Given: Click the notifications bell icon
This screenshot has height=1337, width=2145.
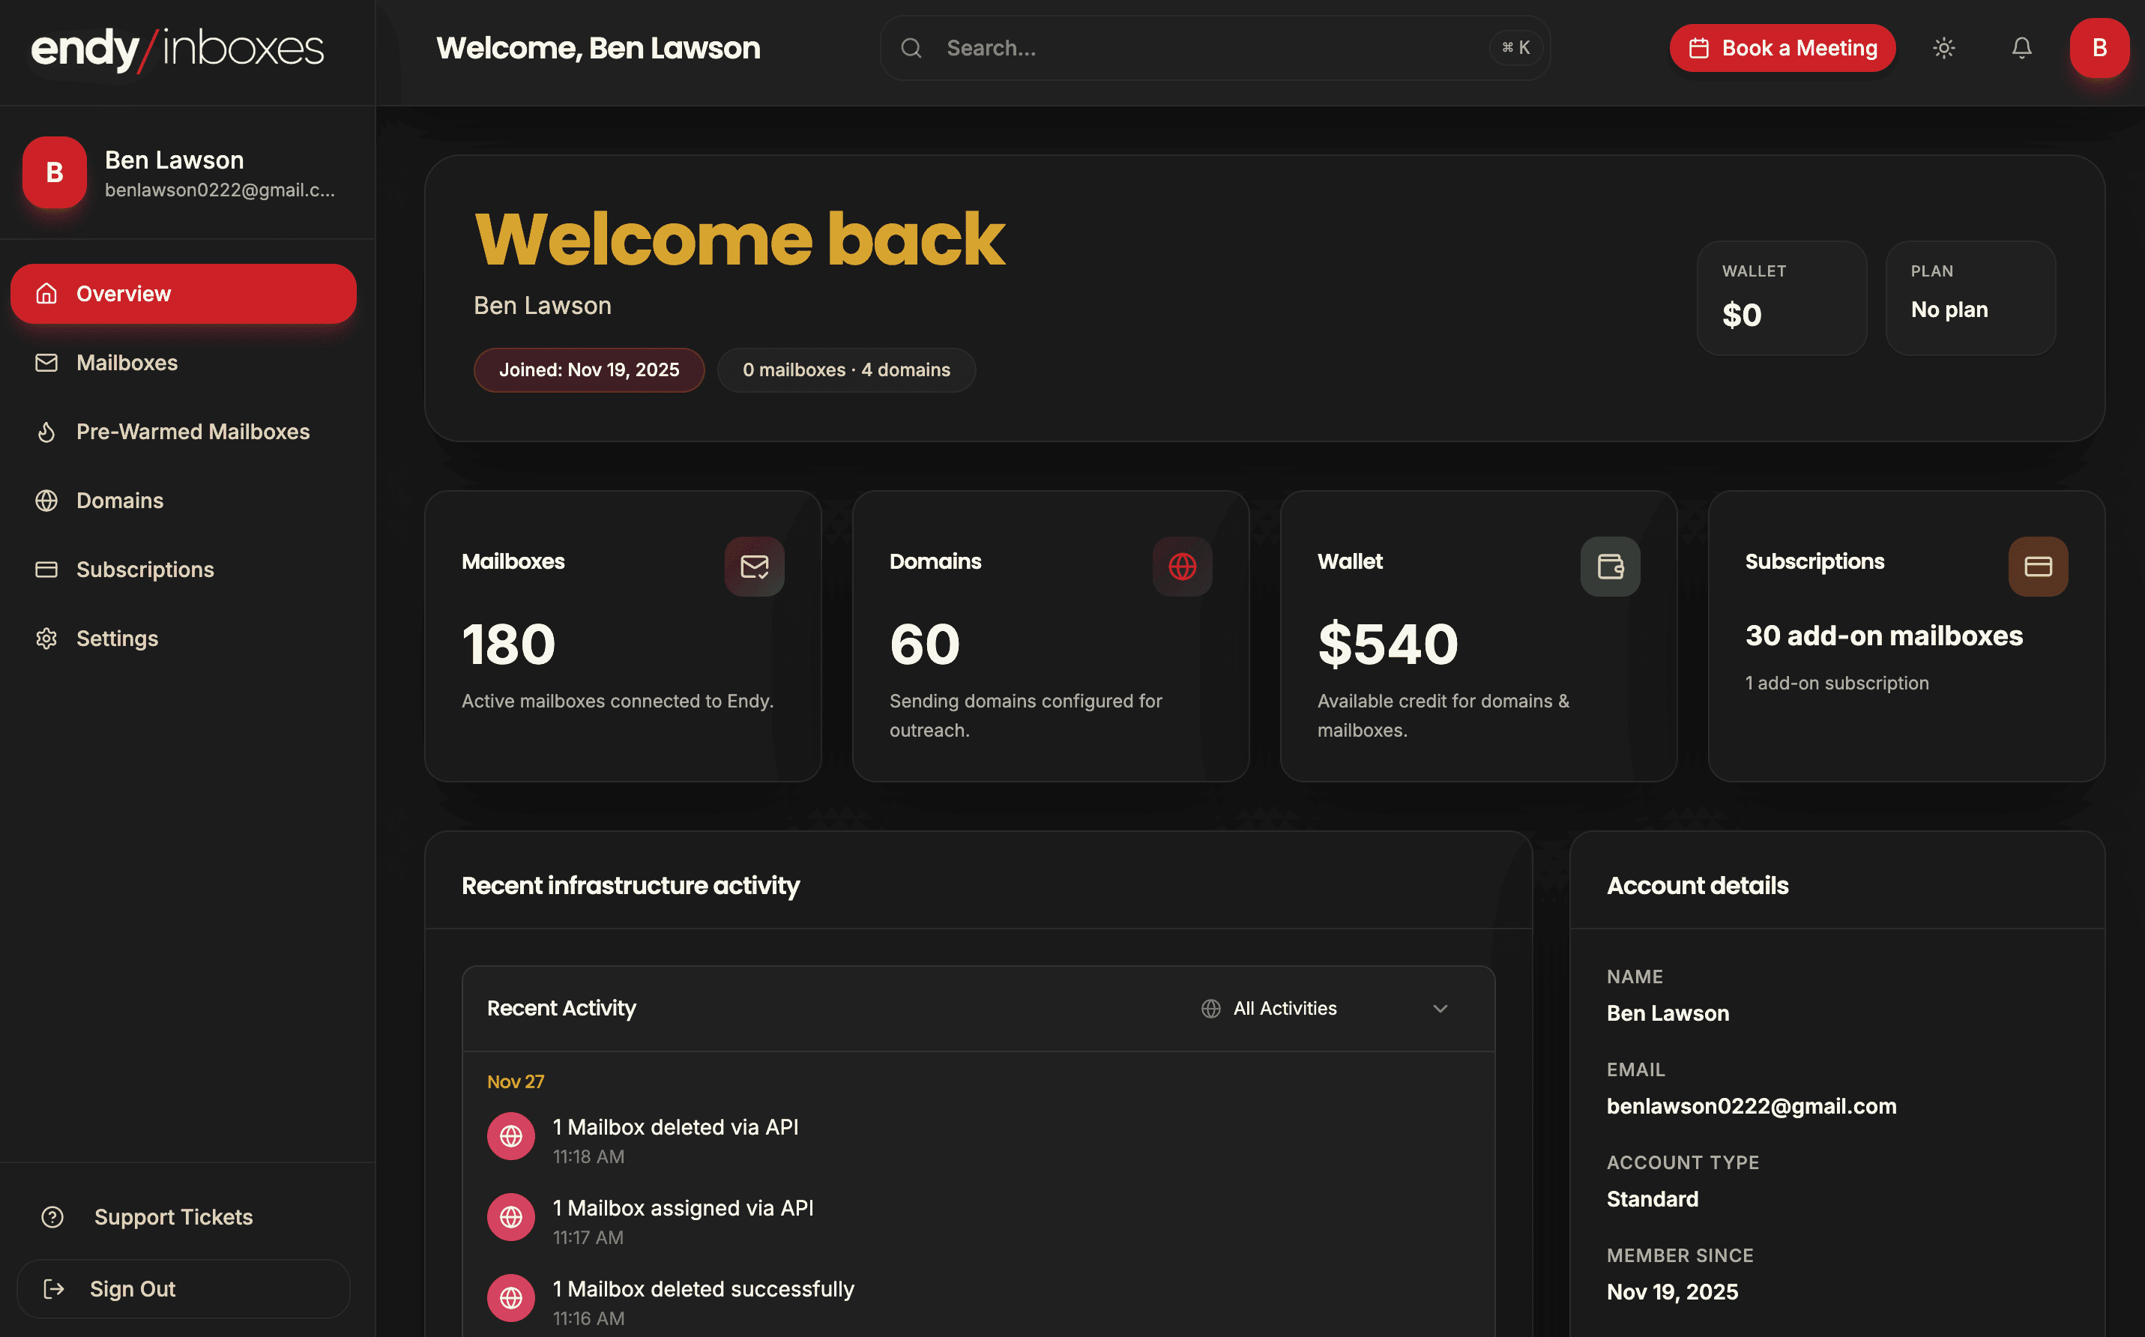Looking at the screenshot, I should 2021,48.
